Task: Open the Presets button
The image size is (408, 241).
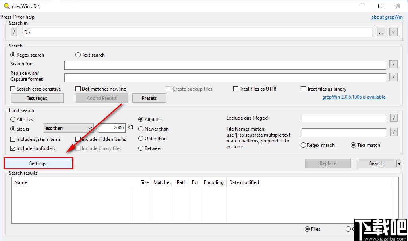Action: click(149, 98)
